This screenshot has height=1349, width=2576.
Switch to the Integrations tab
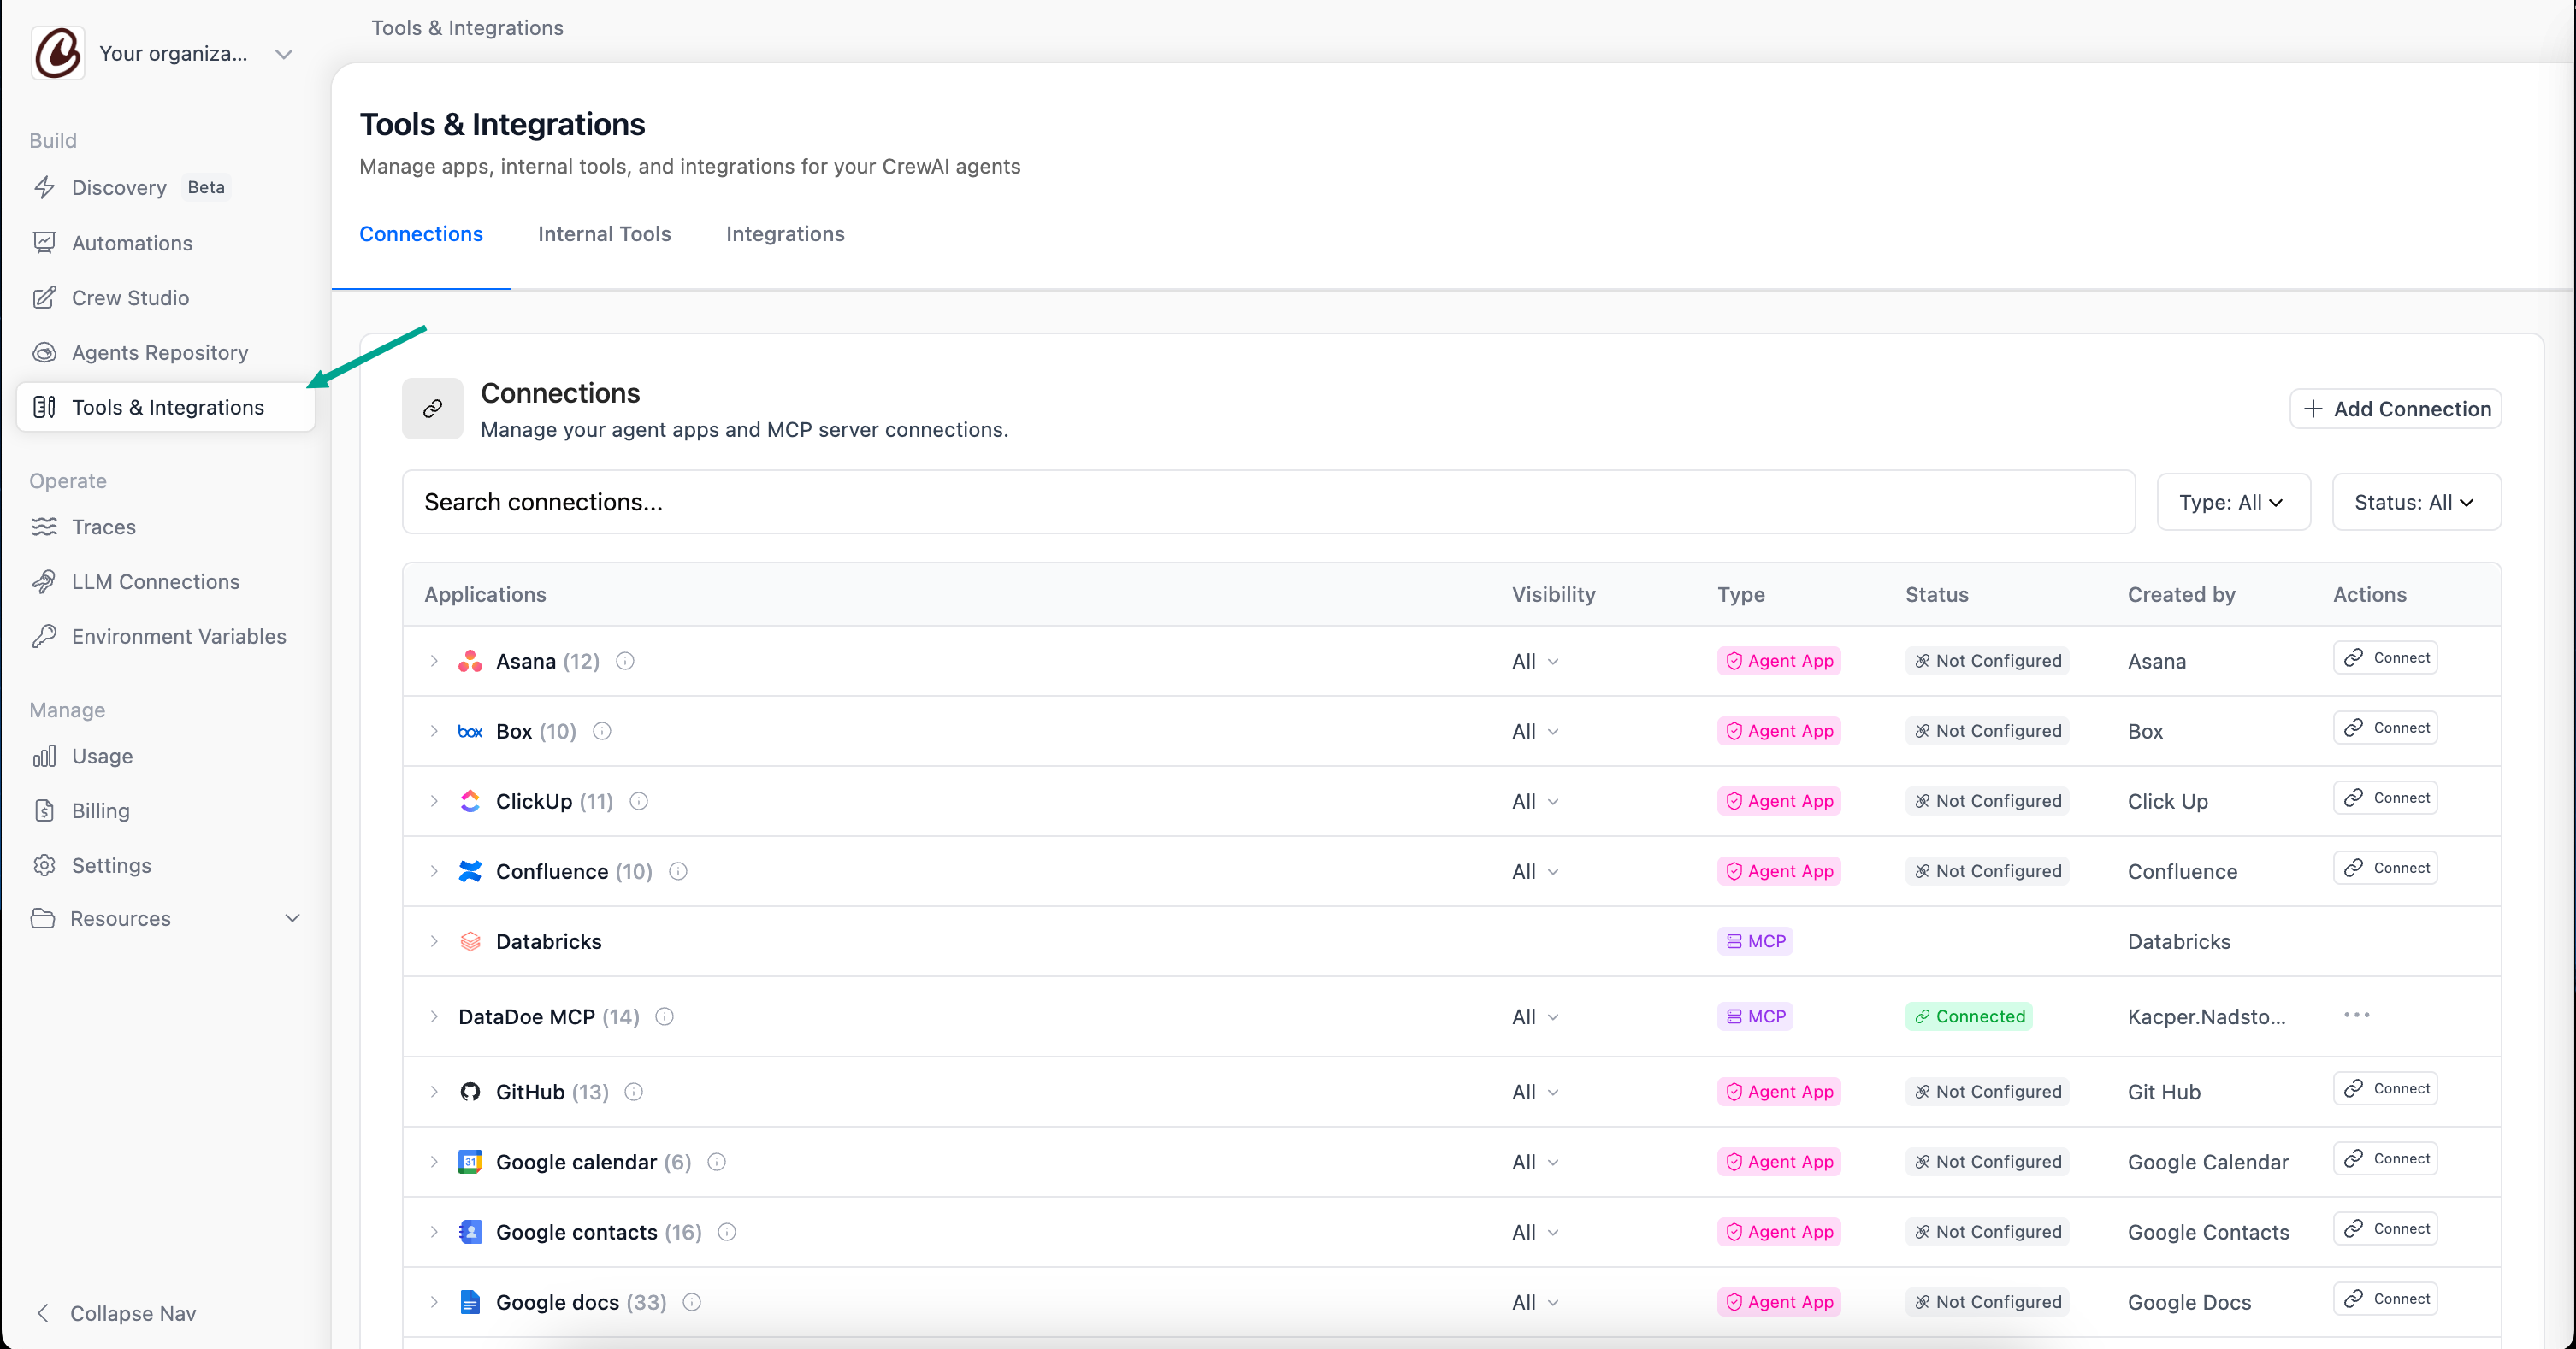(x=785, y=234)
